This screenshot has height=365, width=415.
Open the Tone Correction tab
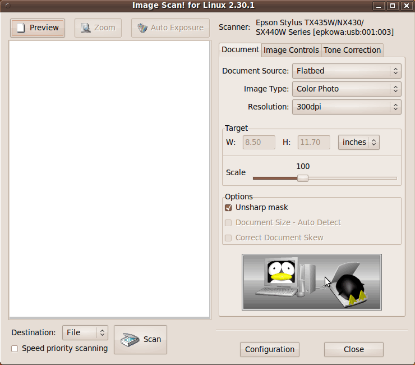(352, 50)
